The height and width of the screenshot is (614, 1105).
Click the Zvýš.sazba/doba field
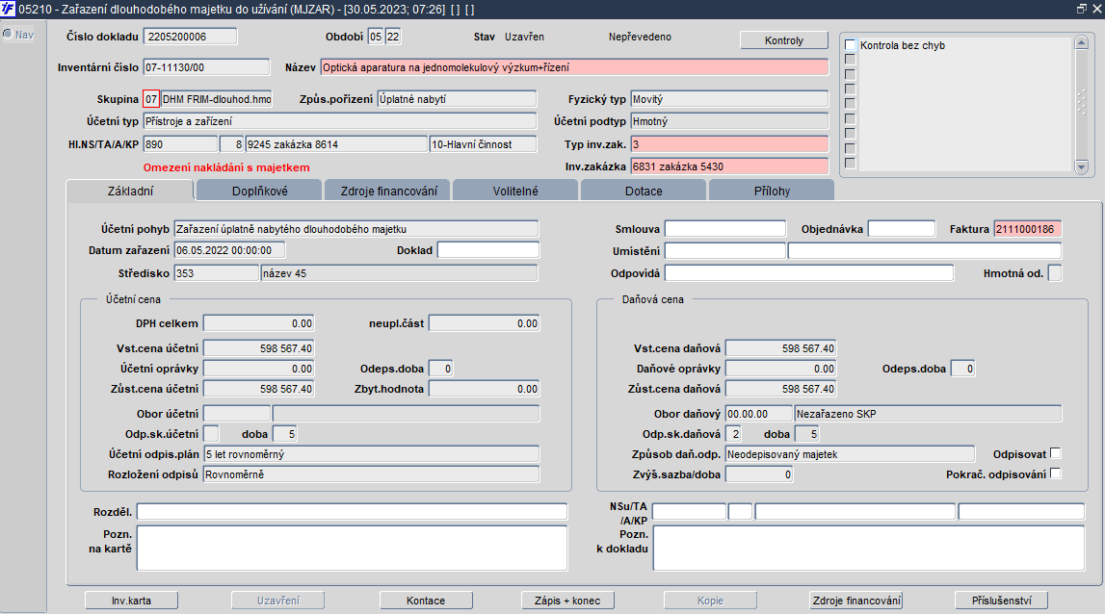click(x=759, y=474)
